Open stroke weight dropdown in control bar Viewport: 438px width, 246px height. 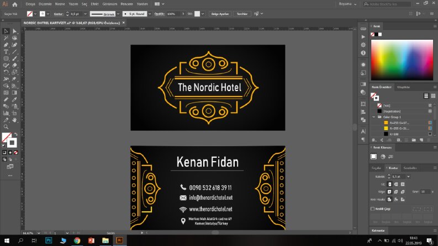click(85, 14)
